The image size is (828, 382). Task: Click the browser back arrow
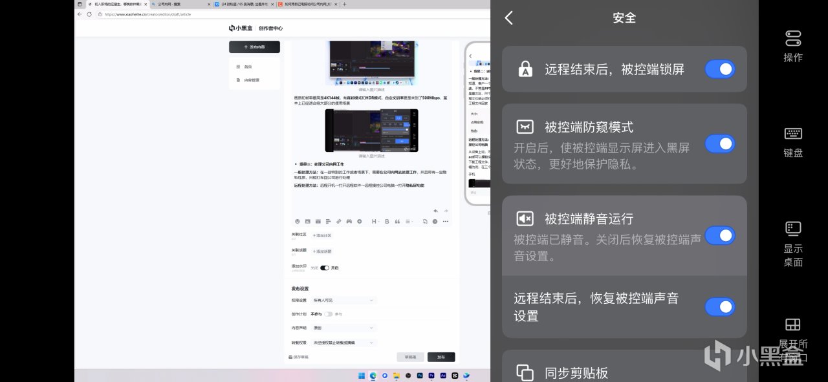point(80,14)
